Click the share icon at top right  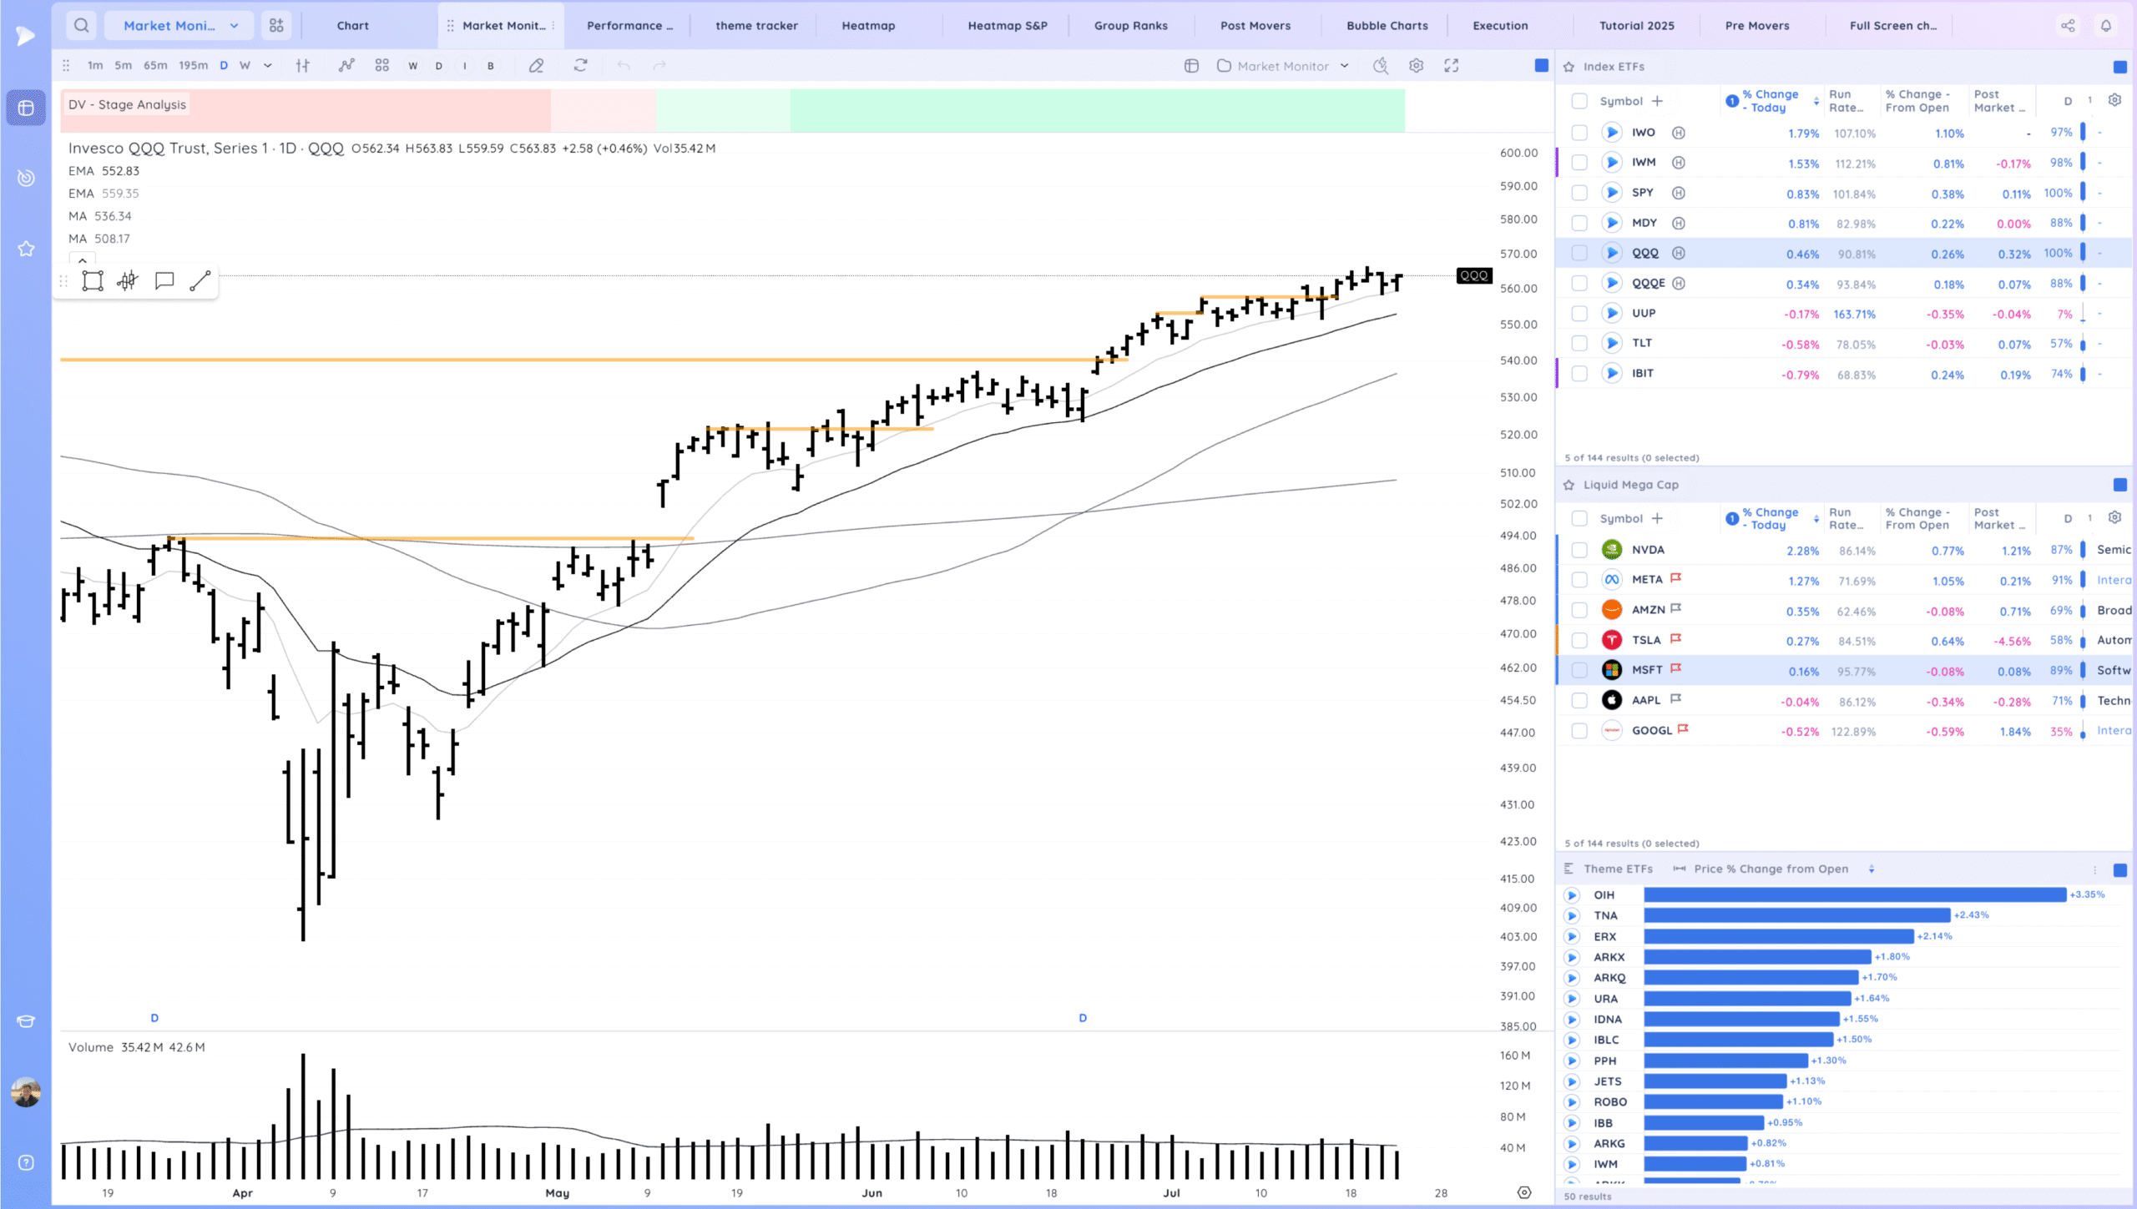pyautogui.click(x=2068, y=26)
